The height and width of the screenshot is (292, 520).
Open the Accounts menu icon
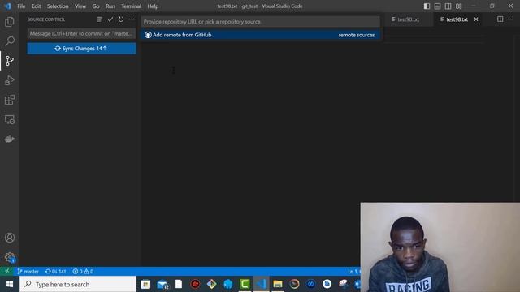click(10, 238)
